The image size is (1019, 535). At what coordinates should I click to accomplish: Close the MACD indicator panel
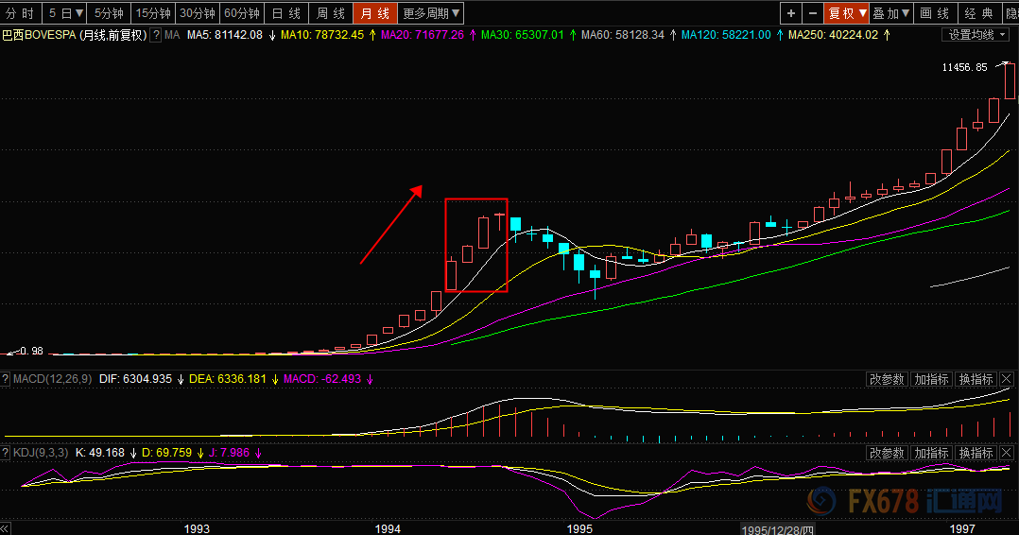click(1007, 379)
